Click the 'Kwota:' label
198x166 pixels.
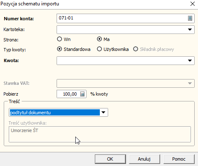pos(11,60)
